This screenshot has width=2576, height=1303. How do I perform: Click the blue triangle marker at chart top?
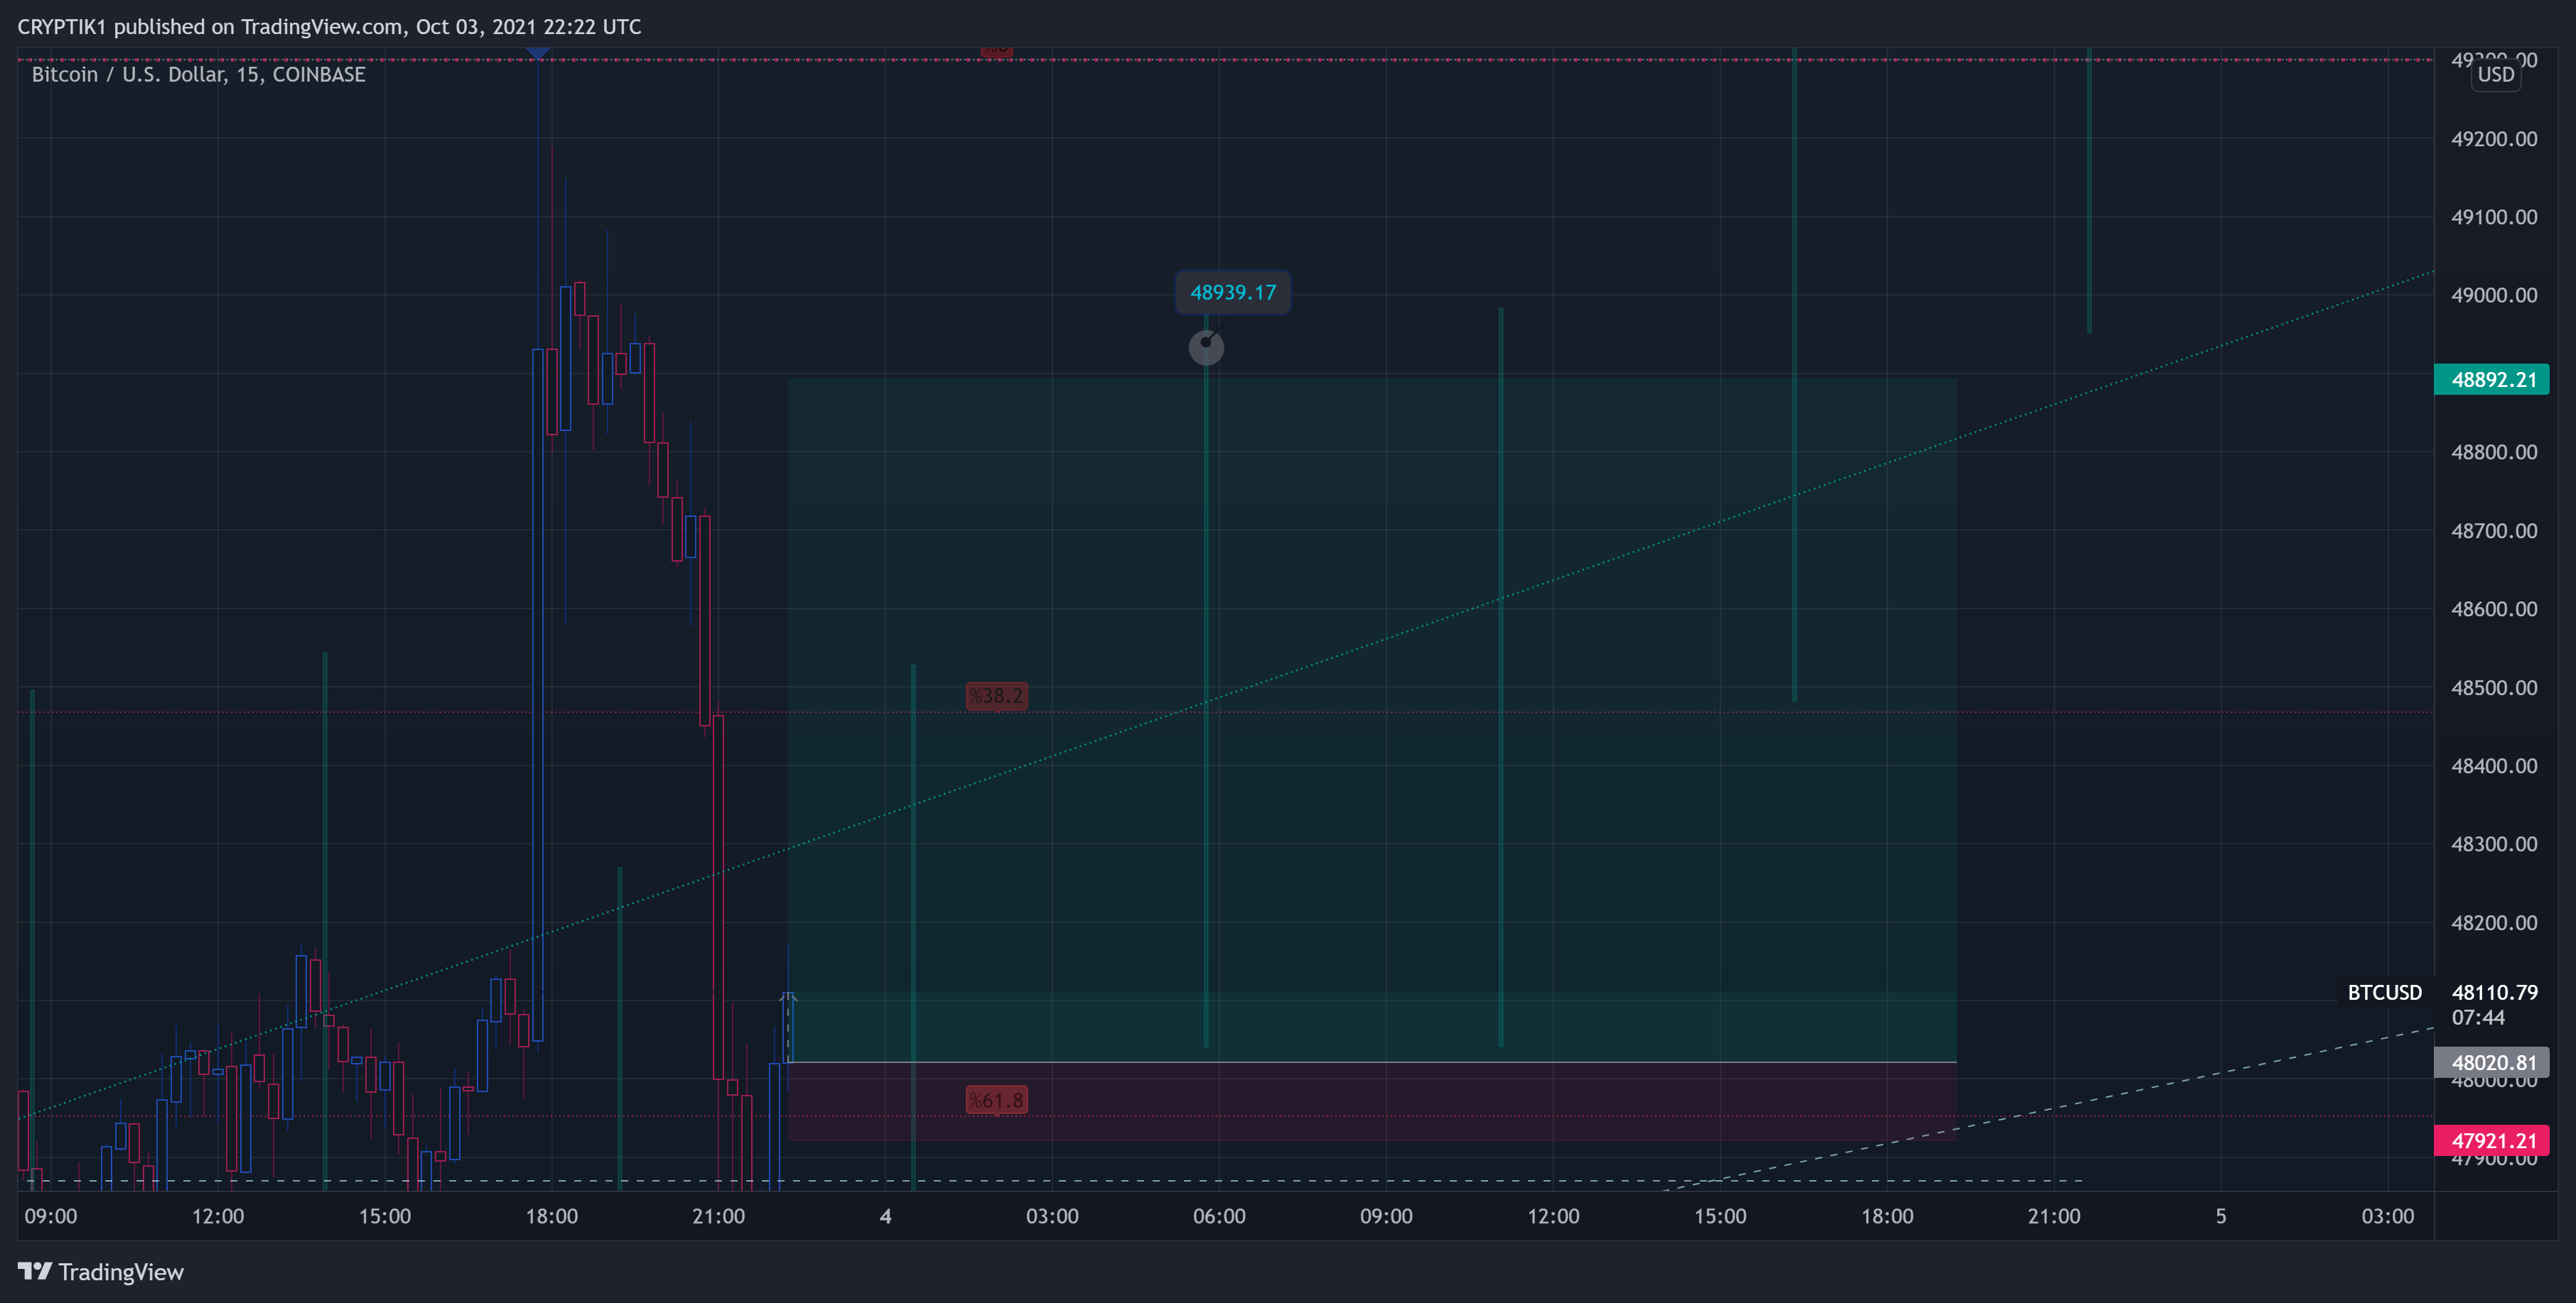tap(538, 52)
